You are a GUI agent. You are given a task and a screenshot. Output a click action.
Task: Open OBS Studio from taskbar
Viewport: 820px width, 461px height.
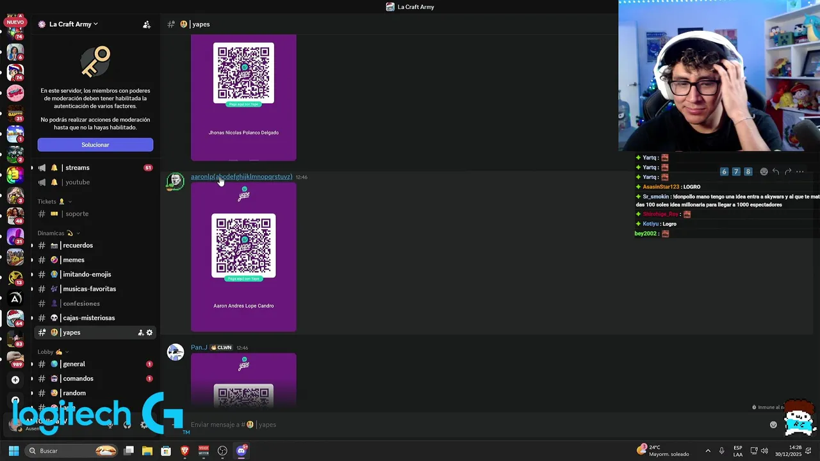[222, 451]
